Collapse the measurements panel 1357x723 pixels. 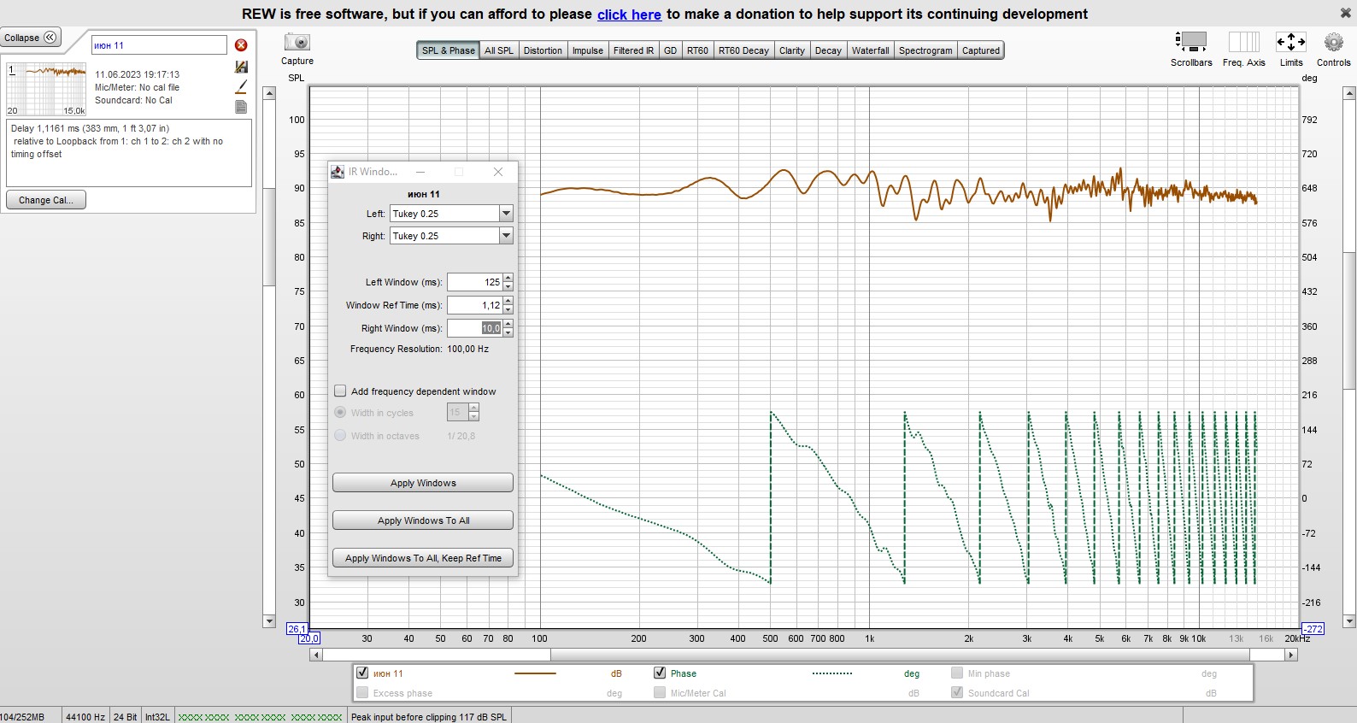pos(31,38)
